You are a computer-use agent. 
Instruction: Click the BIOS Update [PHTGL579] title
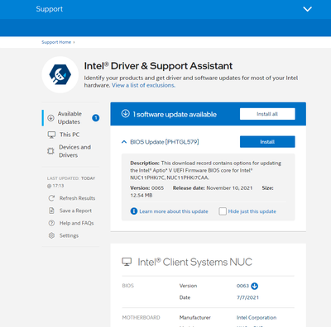point(165,142)
